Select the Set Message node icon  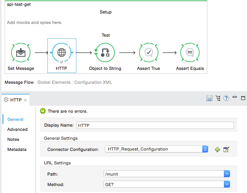click(20, 52)
